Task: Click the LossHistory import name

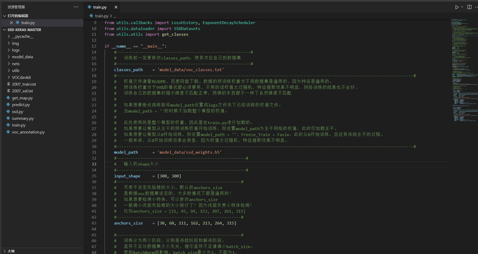Action: click(185, 23)
